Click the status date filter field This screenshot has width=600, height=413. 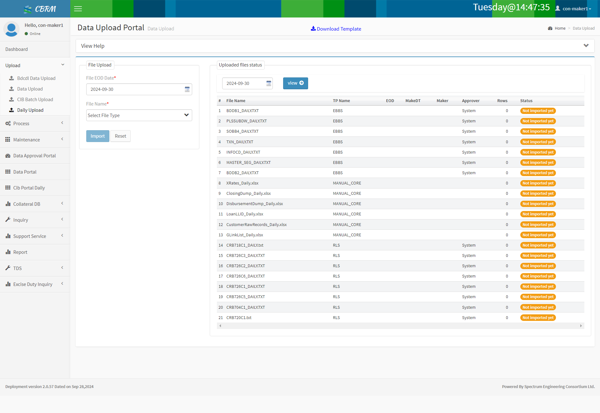[x=247, y=83]
